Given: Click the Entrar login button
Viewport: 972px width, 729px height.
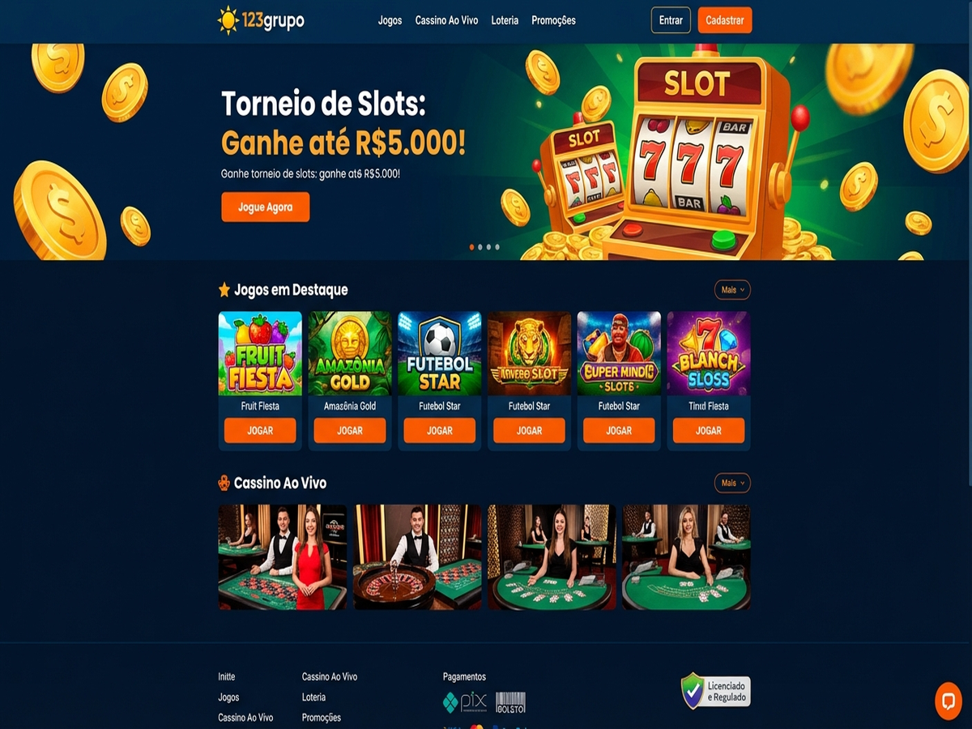Looking at the screenshot, I should (x=671, y=20).
